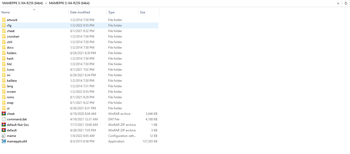Click the date 6/26/2021 7:05 PM
Screen dimensions: 350x154
tap(83, 130)
